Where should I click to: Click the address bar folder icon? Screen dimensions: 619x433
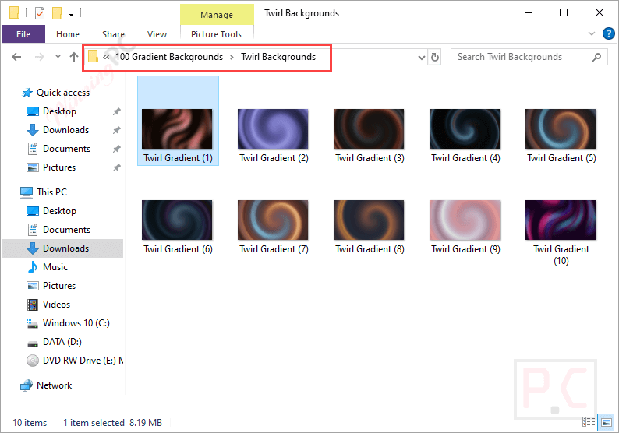click(x=94, y=56)
